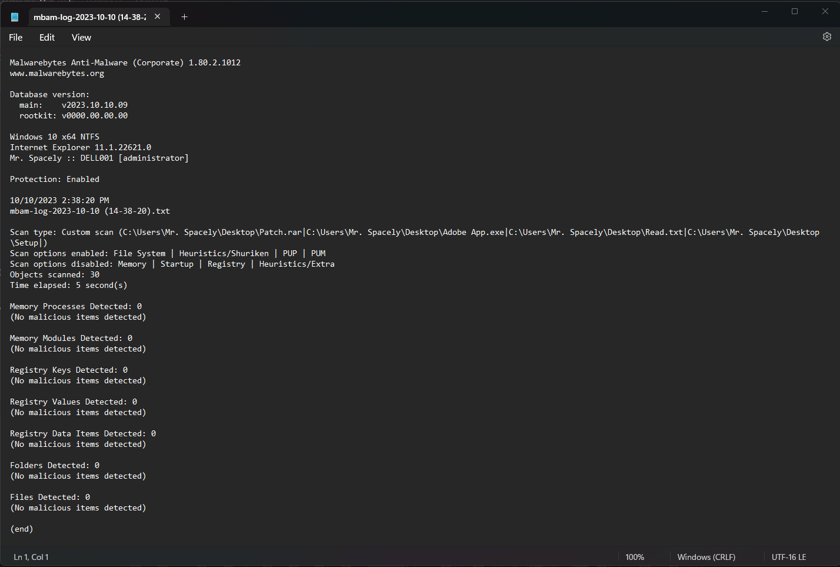The image size is (840, 567).
Task: Click the 'Internet Explorer 11.1.22621.0' line
Action: [81, 147]
